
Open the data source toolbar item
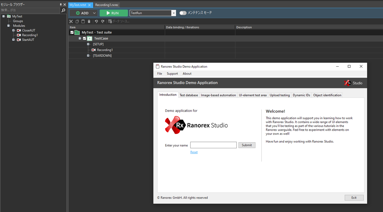tap(119, 21)
